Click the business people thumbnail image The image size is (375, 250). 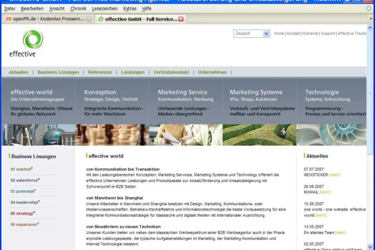(186, 135)
